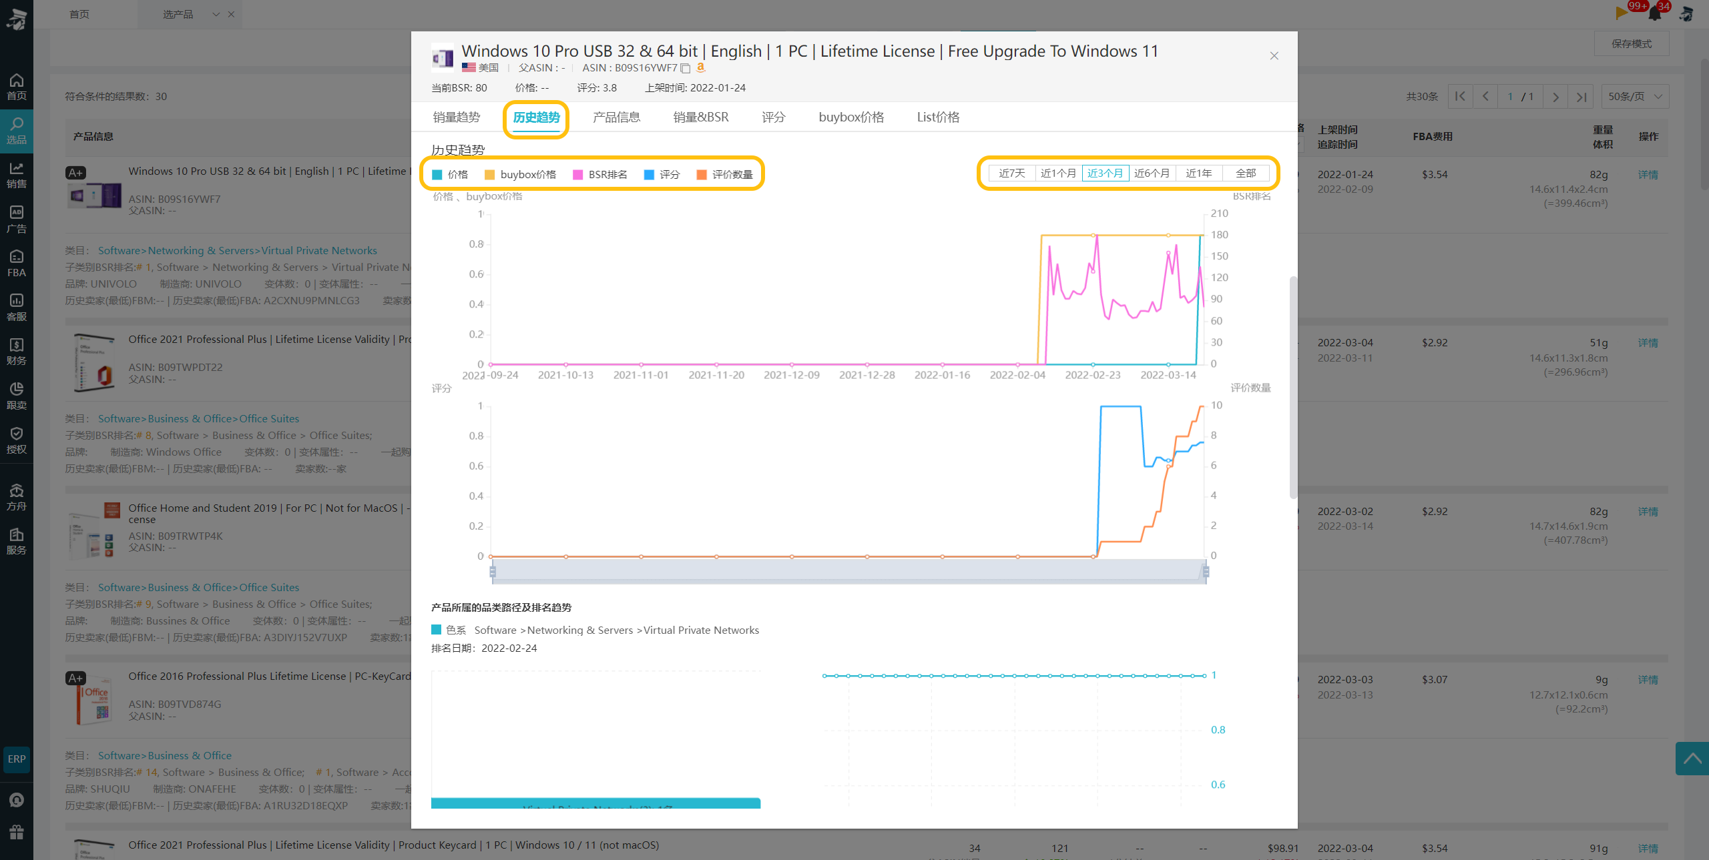Open the 授权 authorization sidebar icon
The image size is (1709, 860).
tap(16, 440)
